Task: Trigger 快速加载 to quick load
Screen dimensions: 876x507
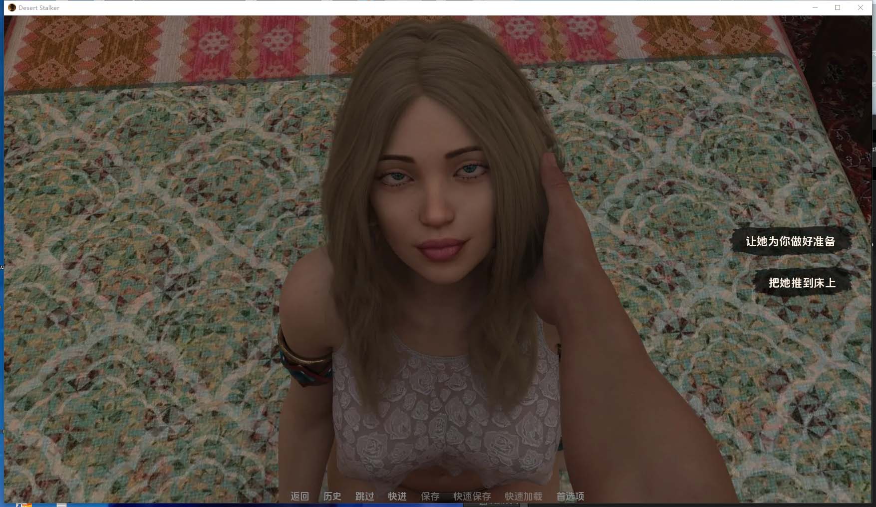Action: [x=523, y=497]
